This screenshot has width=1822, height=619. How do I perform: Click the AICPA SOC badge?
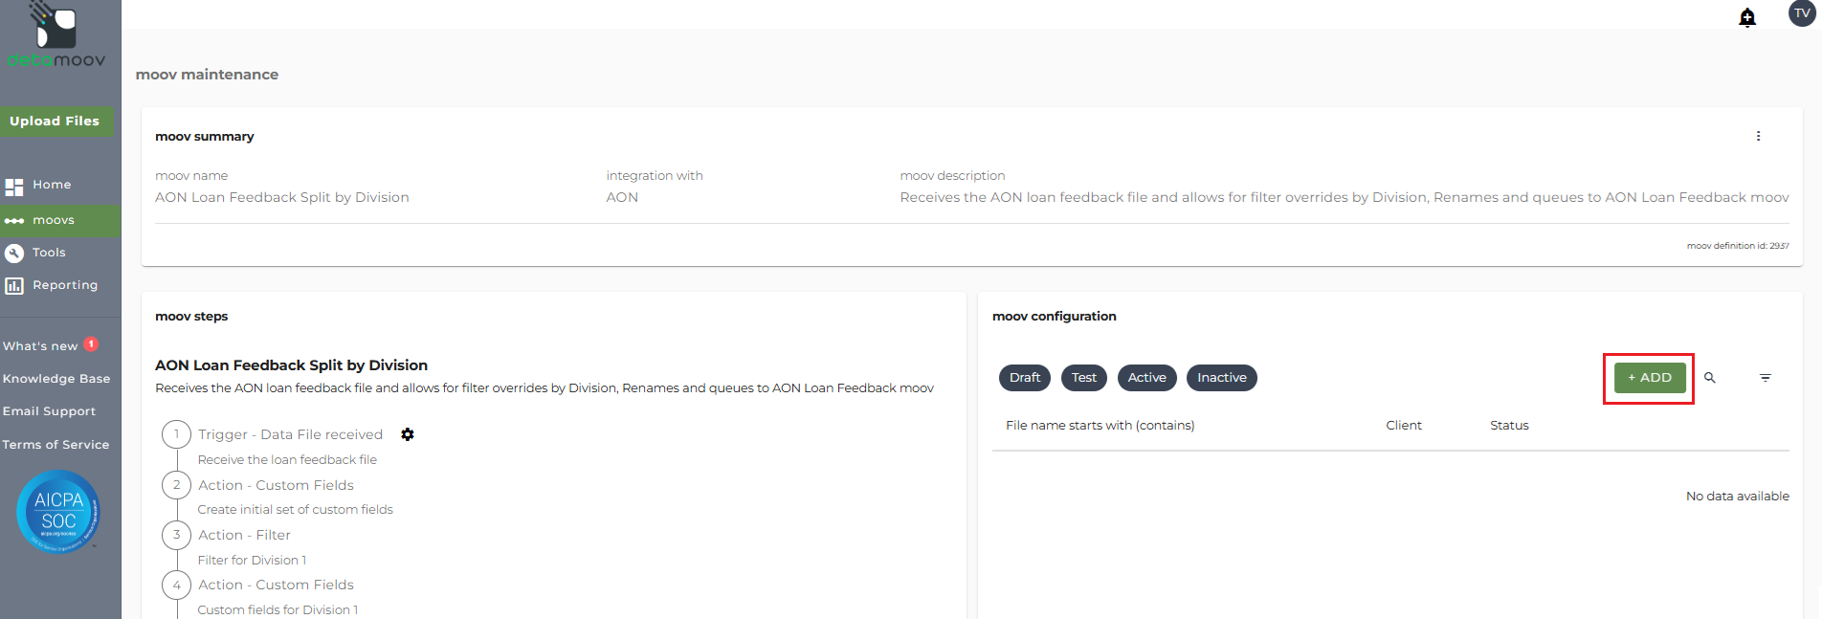58,512
